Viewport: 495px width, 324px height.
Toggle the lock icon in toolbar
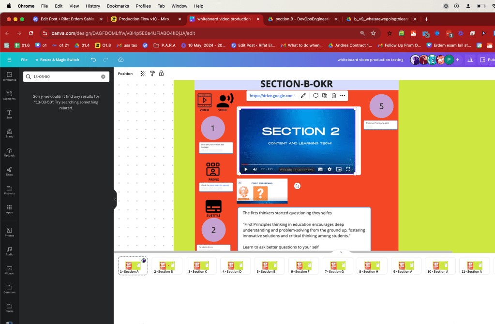161,74
